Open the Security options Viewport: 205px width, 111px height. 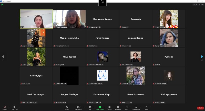click(67, 107)
